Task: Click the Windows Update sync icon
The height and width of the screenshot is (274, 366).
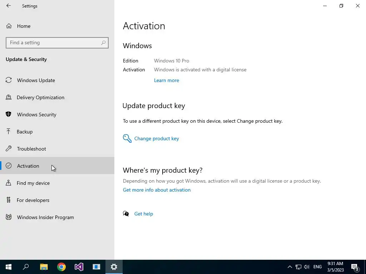Action: click(9, 80)
